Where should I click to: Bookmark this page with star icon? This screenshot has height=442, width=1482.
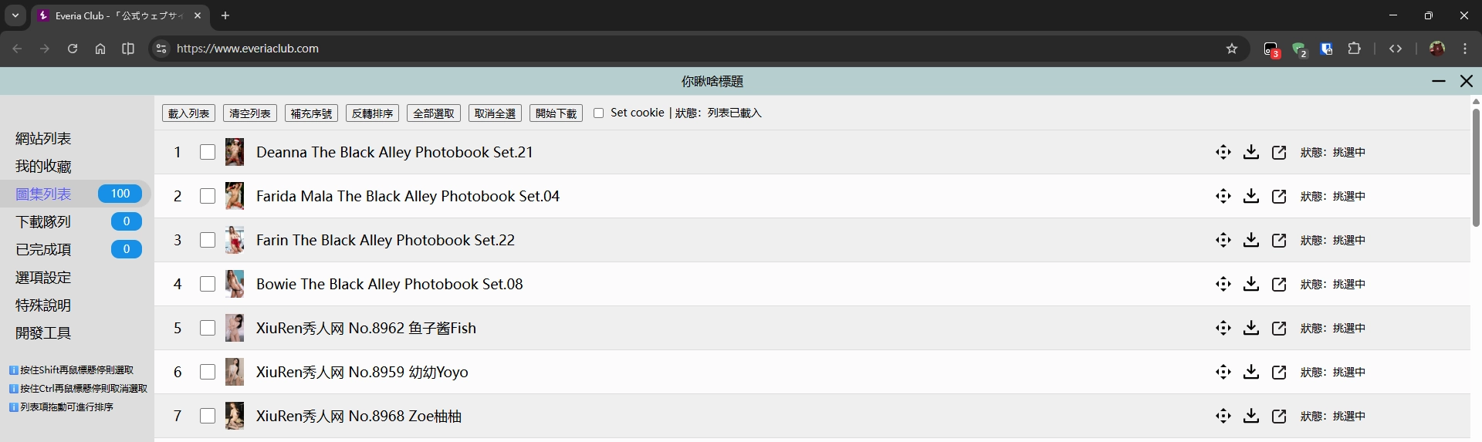(1232, 49)
